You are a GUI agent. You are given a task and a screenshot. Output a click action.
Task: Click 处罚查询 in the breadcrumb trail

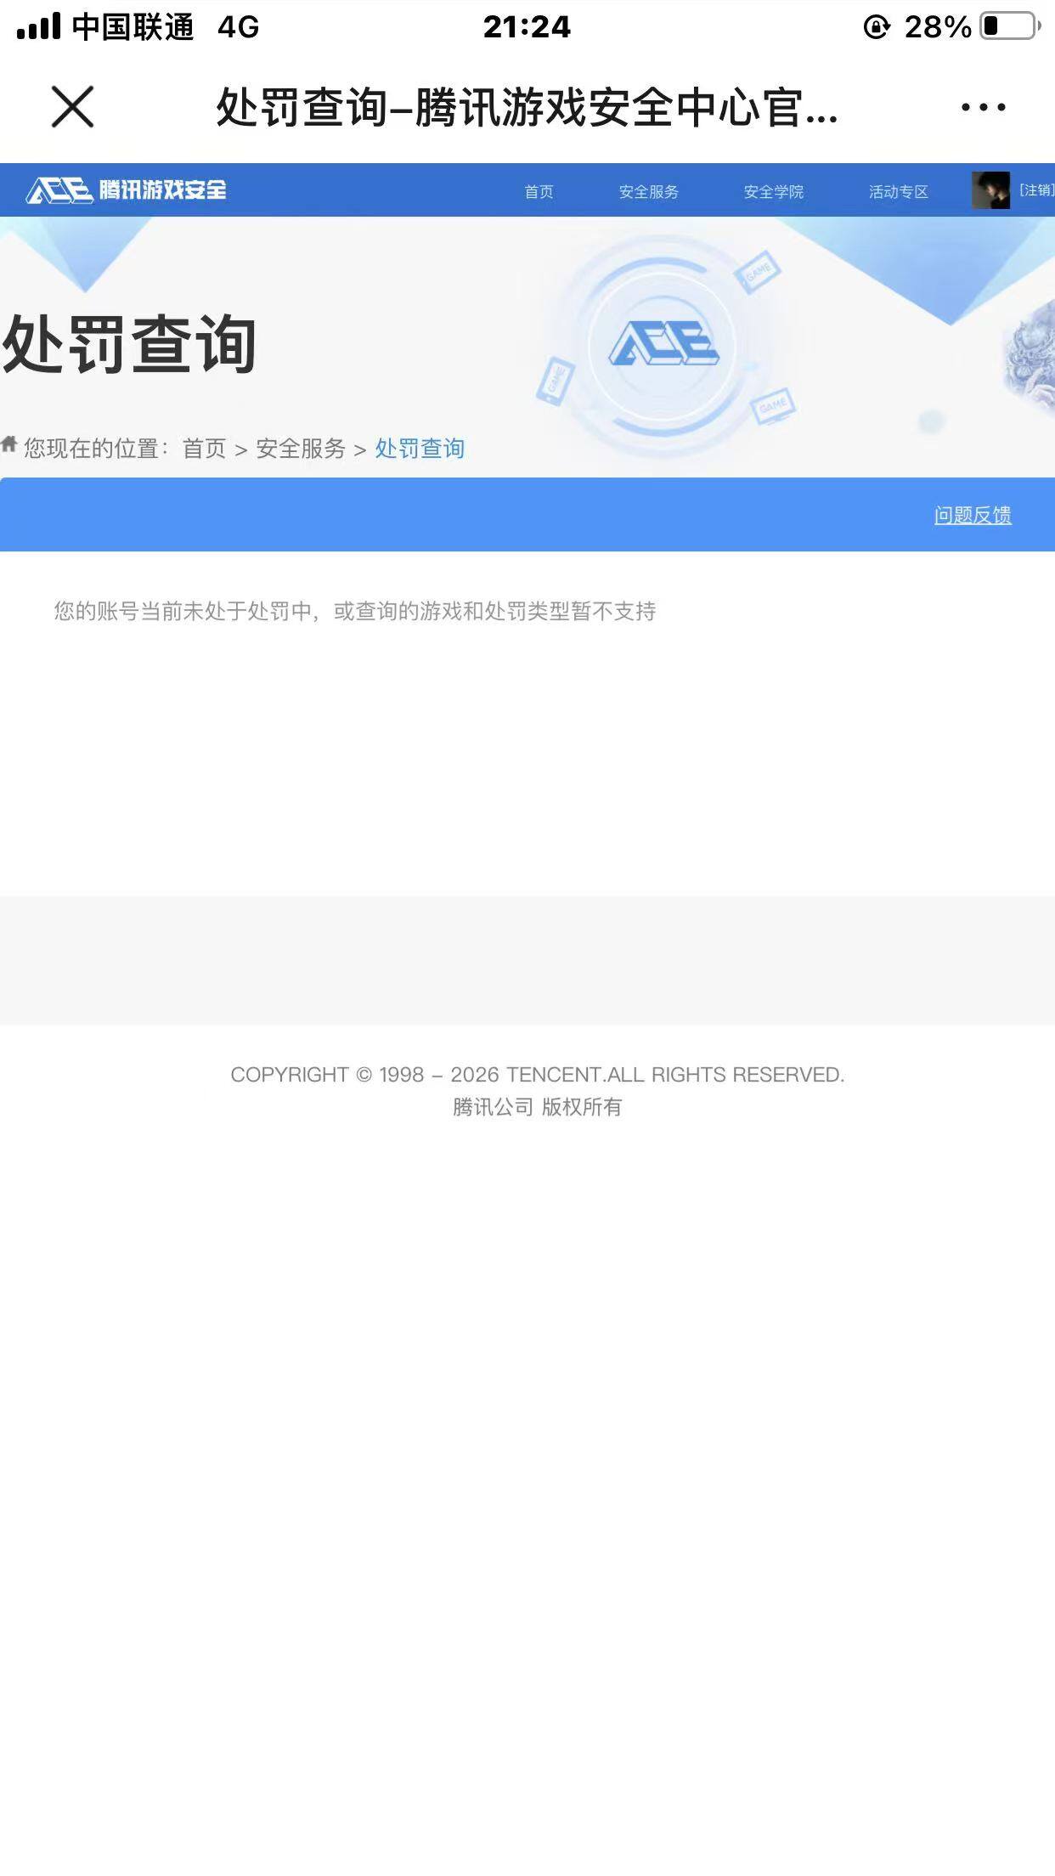point(420,448)
